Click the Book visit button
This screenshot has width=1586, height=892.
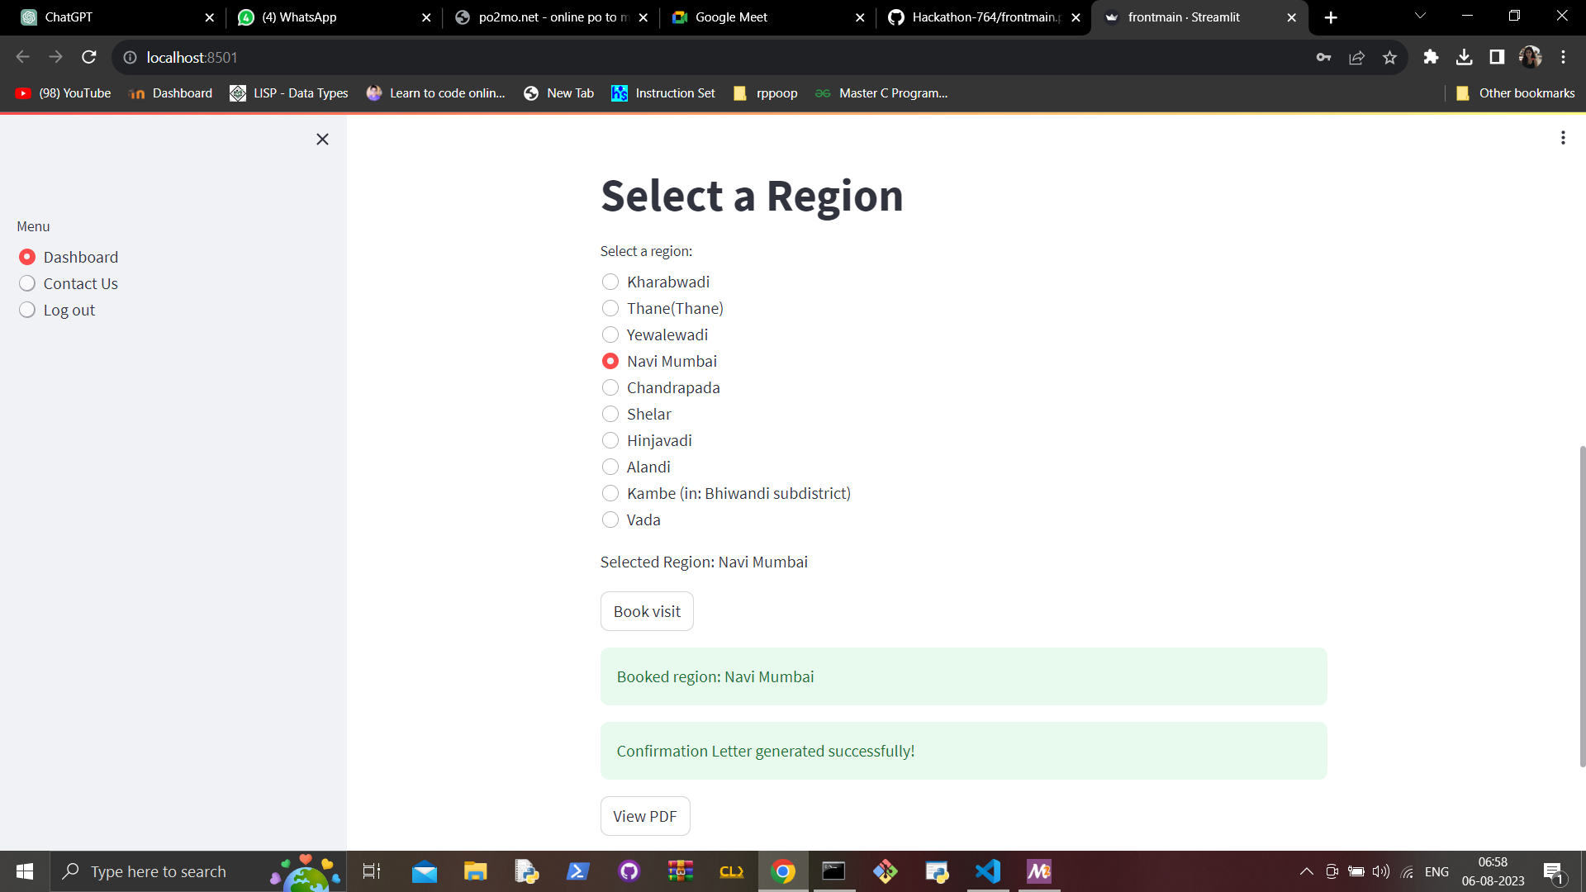[x=647, y=611]
